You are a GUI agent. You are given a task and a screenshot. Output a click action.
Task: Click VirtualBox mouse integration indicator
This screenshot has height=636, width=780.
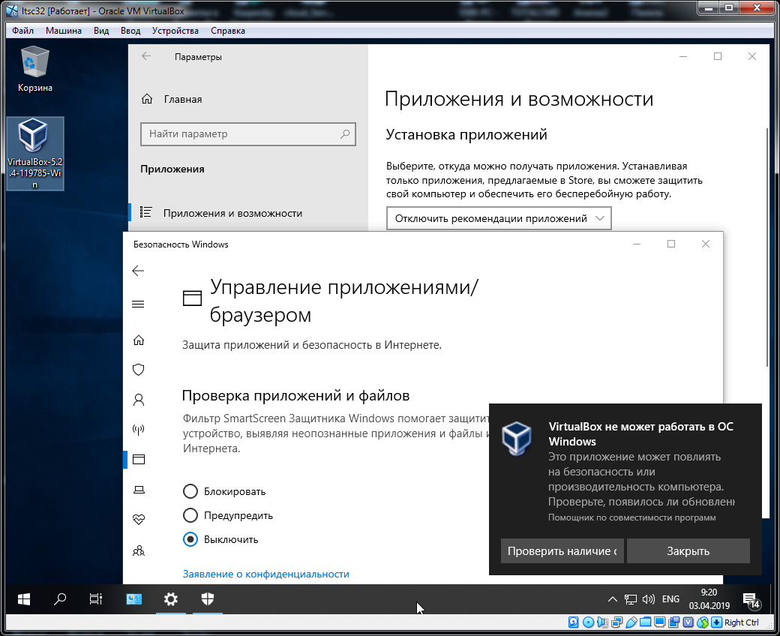point(703,622)
